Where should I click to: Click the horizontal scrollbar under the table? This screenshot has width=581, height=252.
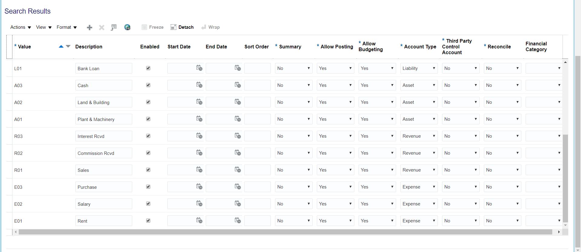click(285, 232)
